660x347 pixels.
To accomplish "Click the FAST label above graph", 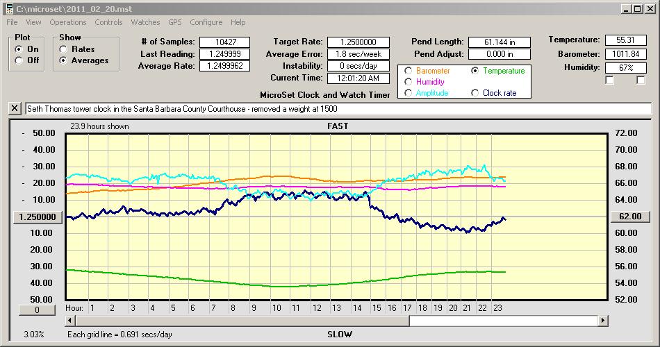I will pyautogui.click(x=338, y=126).
